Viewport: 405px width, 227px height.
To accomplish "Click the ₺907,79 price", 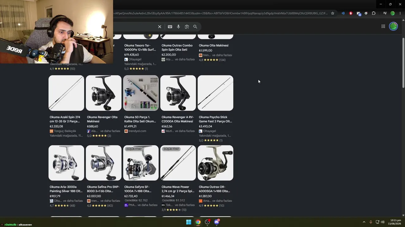I will (x=55, y=196).
